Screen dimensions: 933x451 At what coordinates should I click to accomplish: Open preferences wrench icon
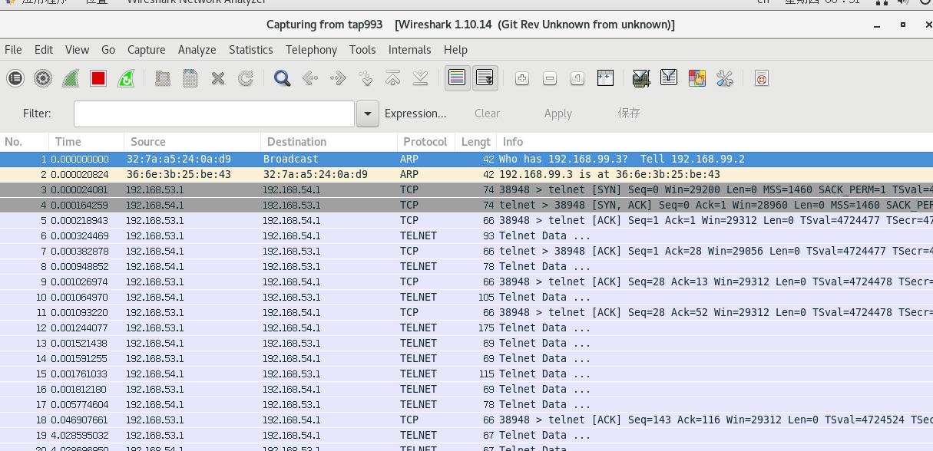[x=725, y=78]
